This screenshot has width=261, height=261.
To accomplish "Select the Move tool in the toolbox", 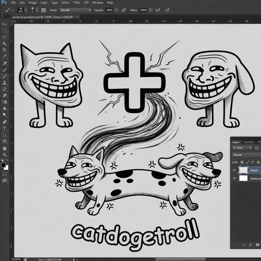I will pyautogui.click(x=5, y=24).
